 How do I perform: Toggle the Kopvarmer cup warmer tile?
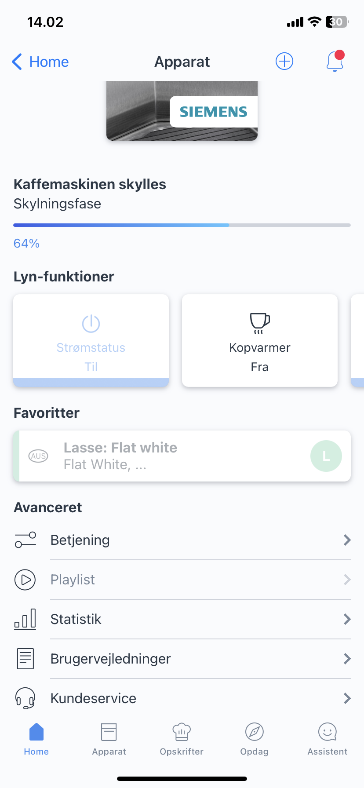[260, 340]
